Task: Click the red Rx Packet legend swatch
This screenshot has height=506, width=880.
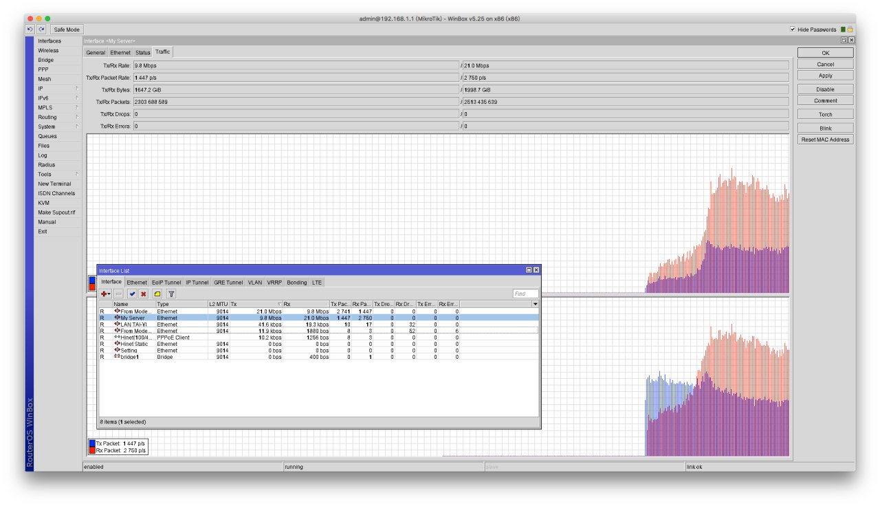Action: [92, 451]
